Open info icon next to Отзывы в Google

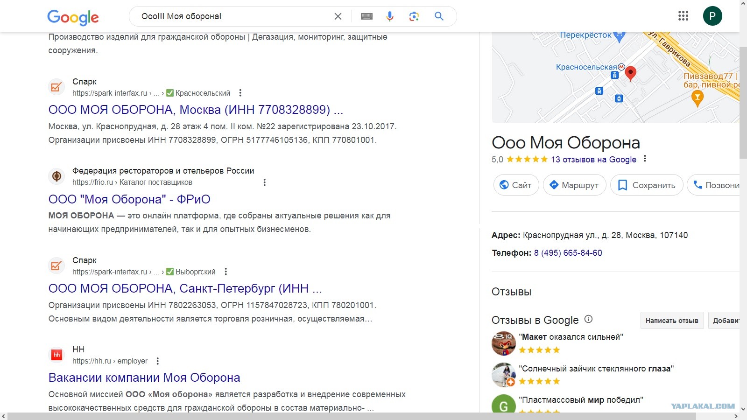[588, 319]
